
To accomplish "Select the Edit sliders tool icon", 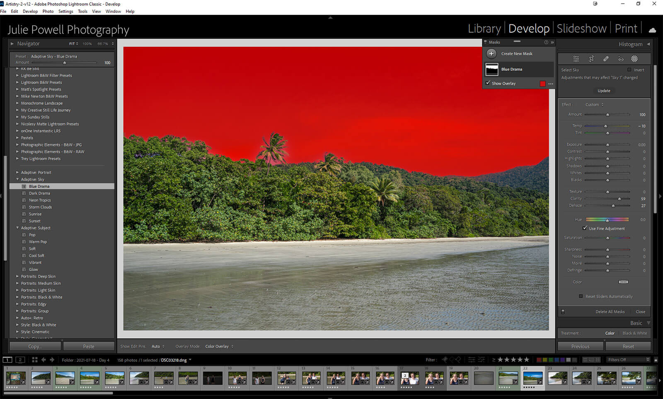I will [x=576, y=59].
